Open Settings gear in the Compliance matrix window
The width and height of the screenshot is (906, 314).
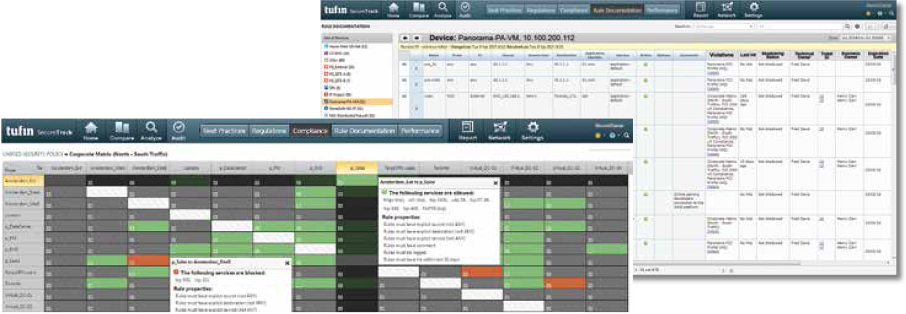(x=532, y=130)
